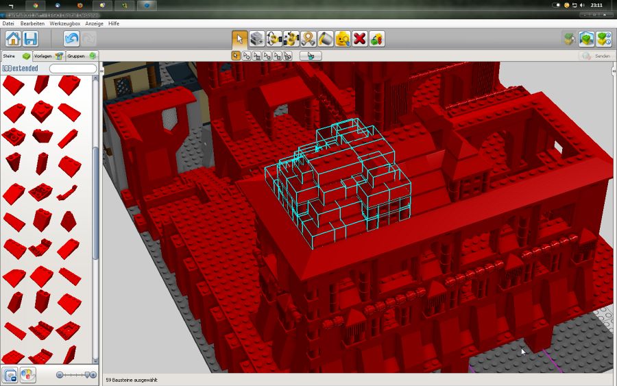
Task: Activate the Selection arrow tool
Action: pyautogui.click(x=239, y=38)
